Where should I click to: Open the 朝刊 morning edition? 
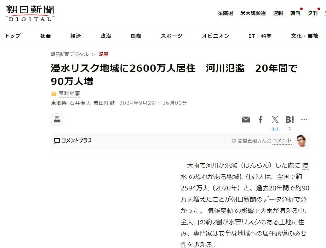(295, 13)
